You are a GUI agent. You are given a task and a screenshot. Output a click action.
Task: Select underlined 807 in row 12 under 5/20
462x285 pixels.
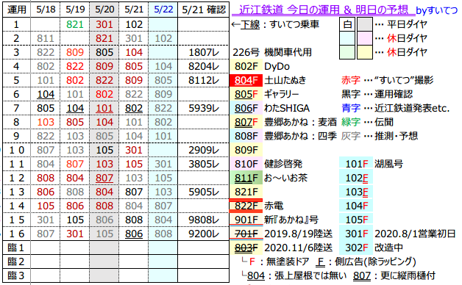click(104, 178)
